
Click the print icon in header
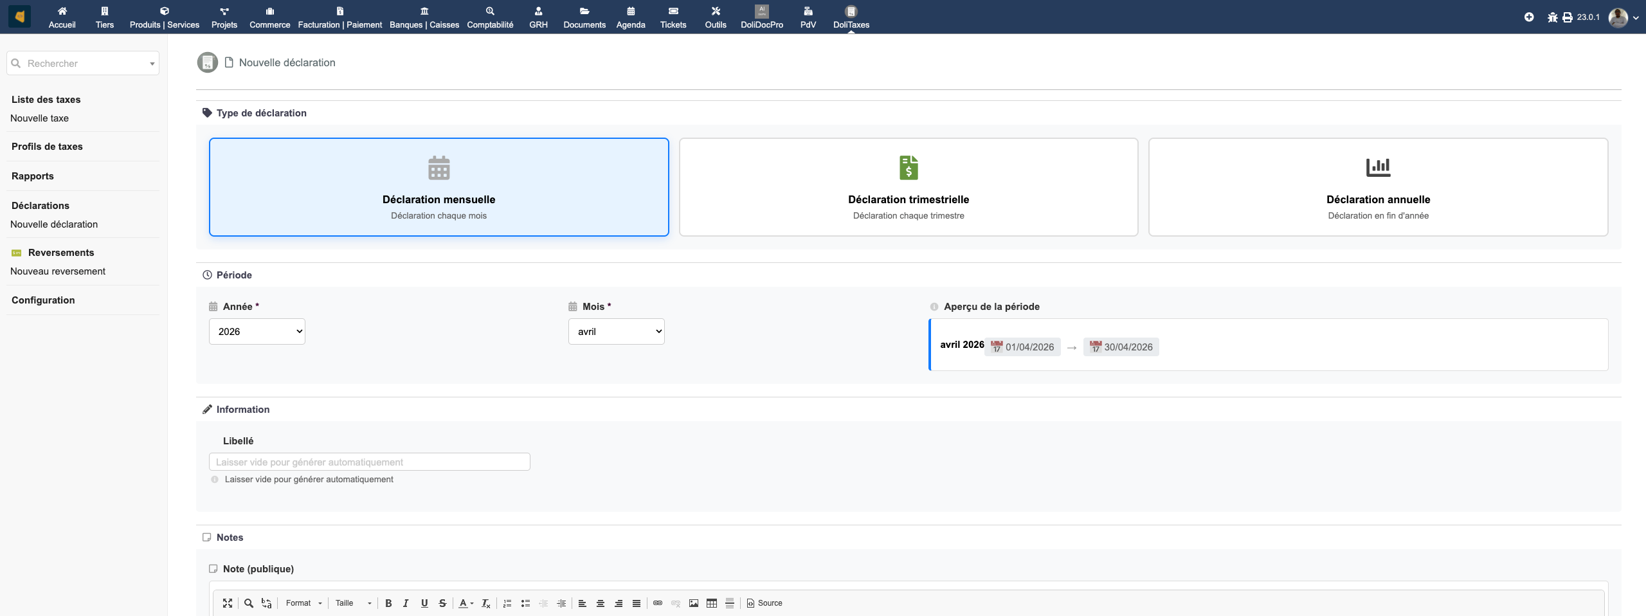pos(1567,17)
